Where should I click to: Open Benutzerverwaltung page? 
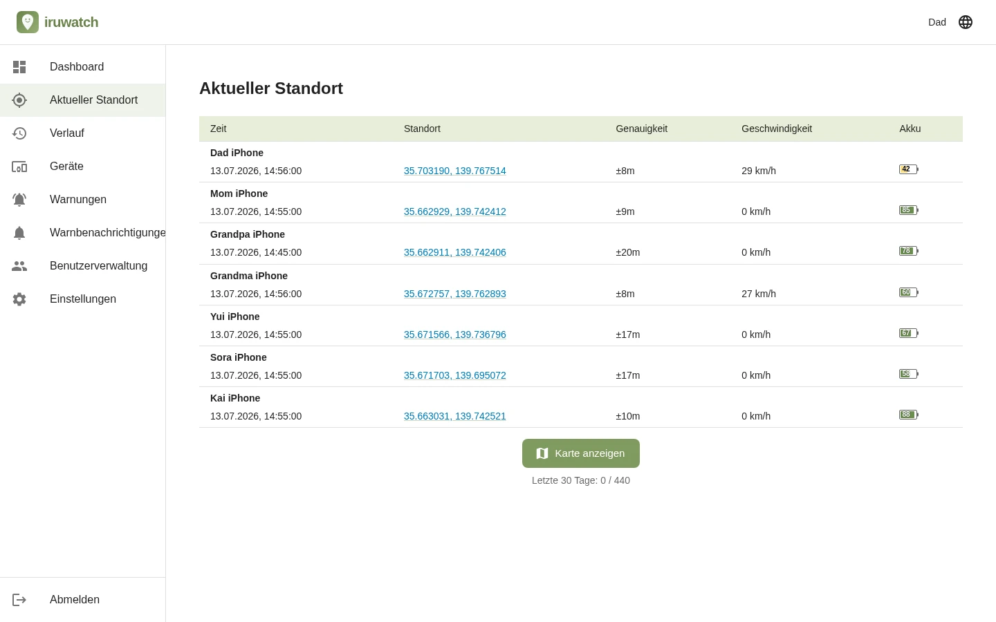(x=83, y=266)
